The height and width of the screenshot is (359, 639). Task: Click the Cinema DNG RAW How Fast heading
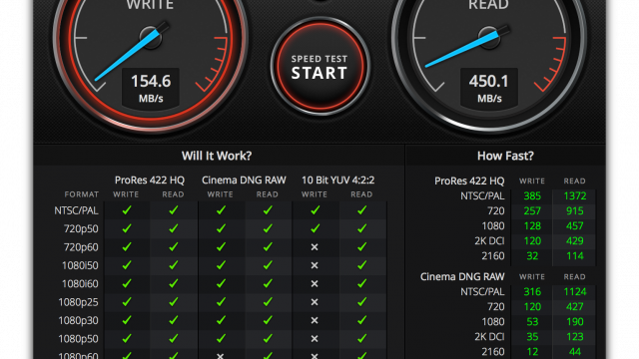point(462,277)
